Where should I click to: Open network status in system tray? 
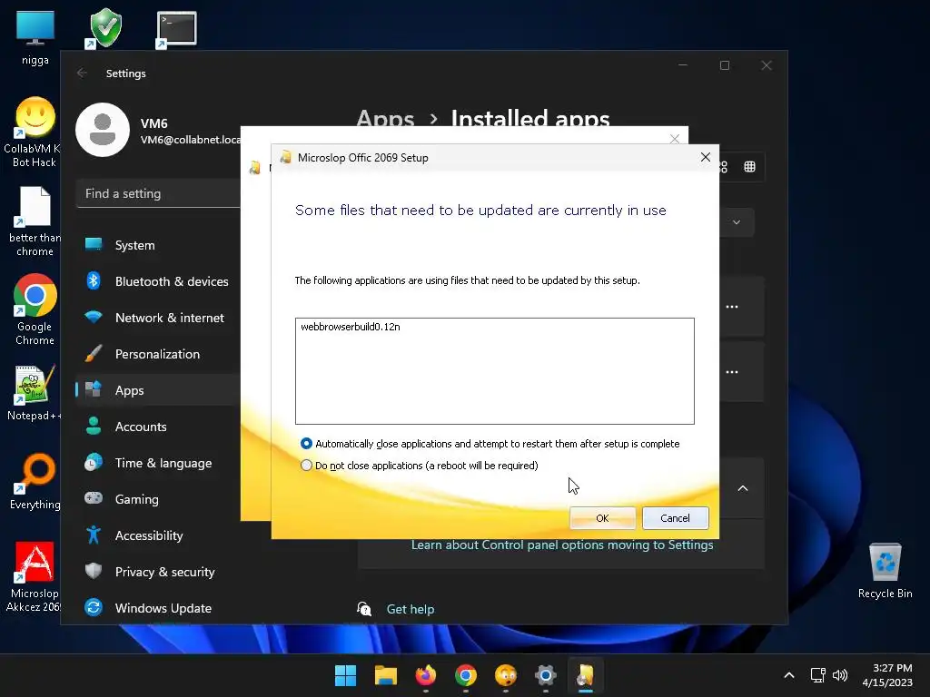pyautogui.click(x=818, y=675)
